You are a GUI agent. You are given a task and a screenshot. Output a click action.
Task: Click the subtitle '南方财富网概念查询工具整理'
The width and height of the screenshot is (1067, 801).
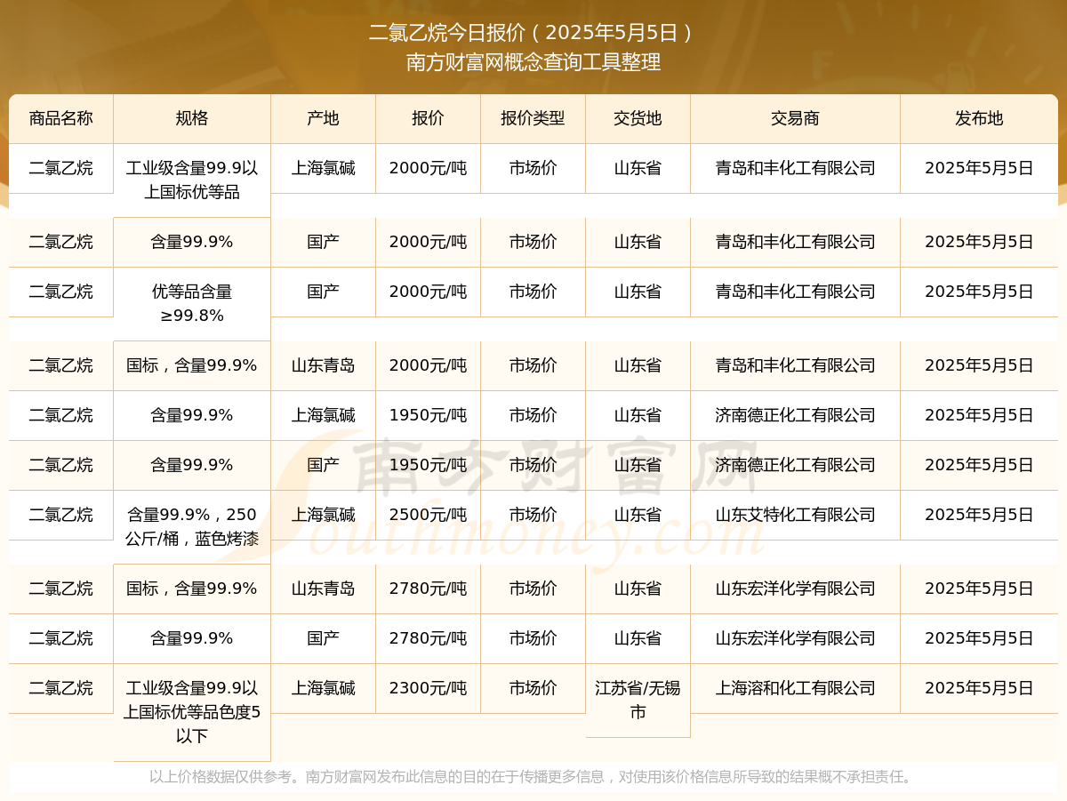click(x=533, y=63)
